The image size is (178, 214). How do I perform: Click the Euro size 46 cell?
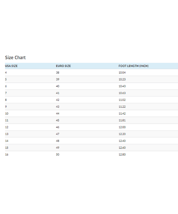(x=58, y=127)
